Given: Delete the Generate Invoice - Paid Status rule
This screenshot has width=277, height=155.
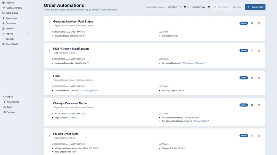Looking at the screenshot, I should 259,23.
